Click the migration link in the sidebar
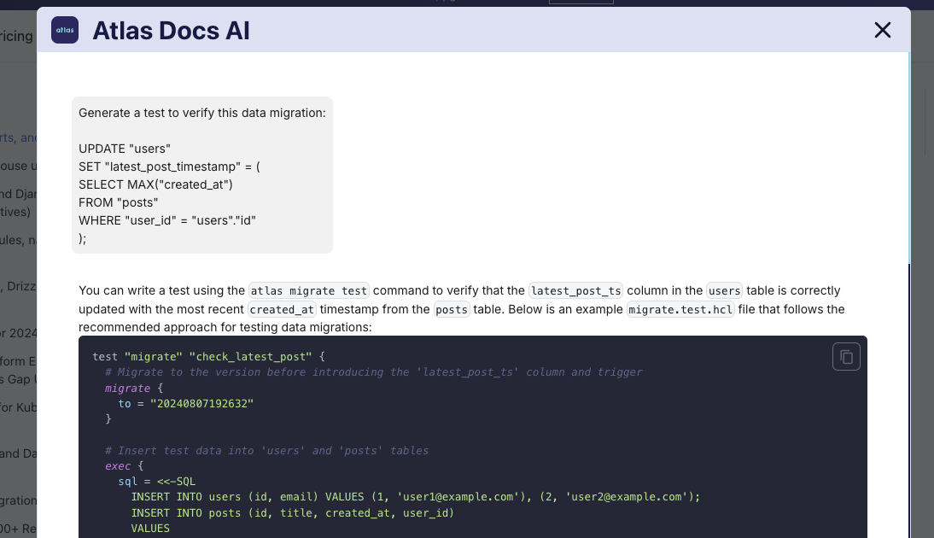This screenshot has width=934, height=538. point(17,500)
